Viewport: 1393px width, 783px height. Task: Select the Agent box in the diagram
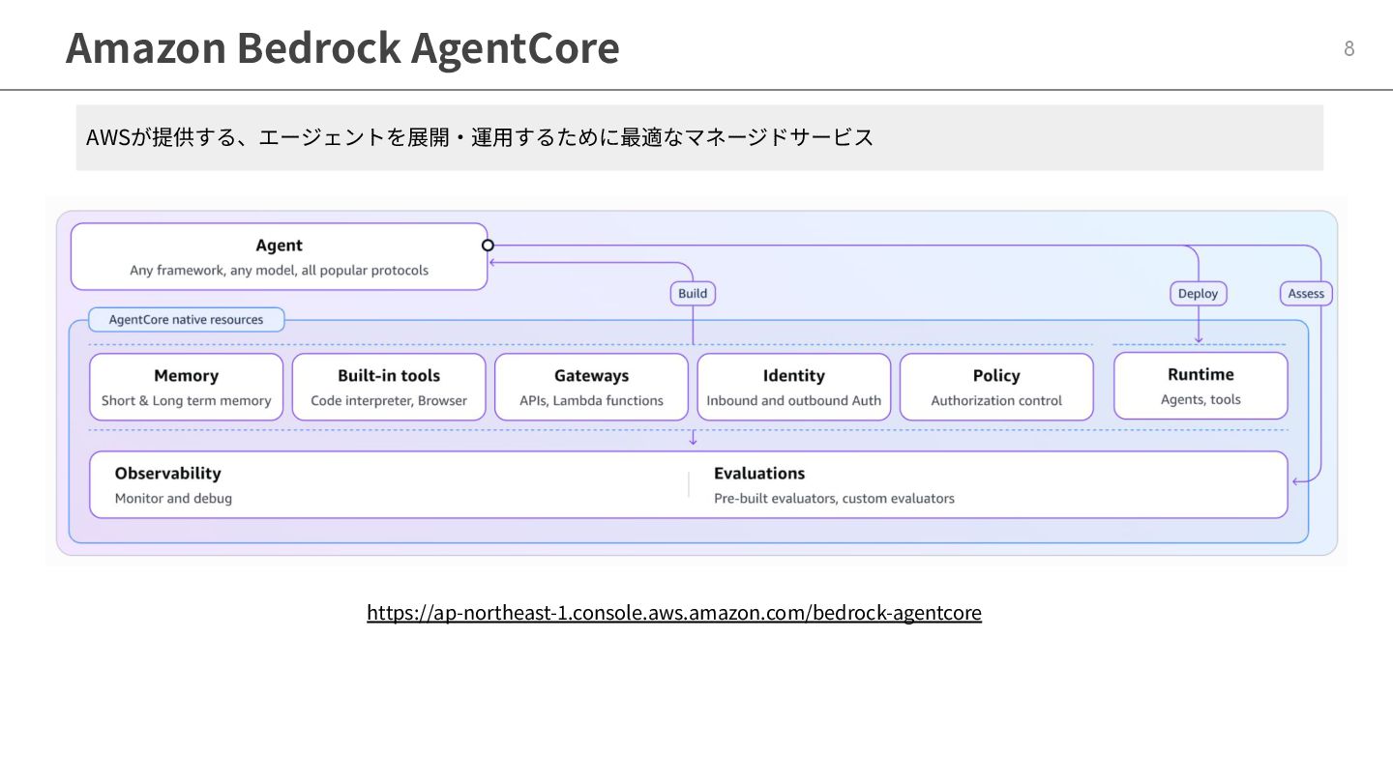coord(280,257)
